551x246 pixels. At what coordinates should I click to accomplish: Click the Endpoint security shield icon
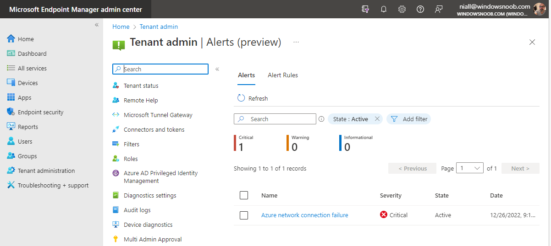point(11,112)
